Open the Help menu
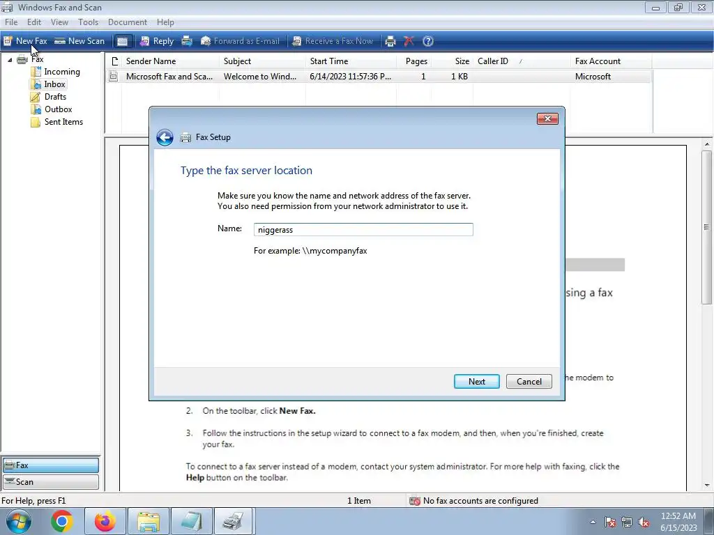 click(165, 22)
